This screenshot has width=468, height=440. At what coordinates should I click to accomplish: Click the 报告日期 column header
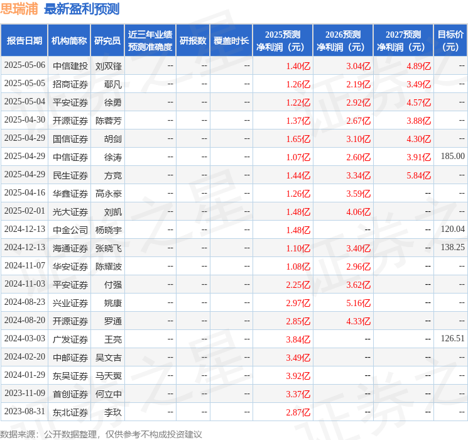coord(24,41)
